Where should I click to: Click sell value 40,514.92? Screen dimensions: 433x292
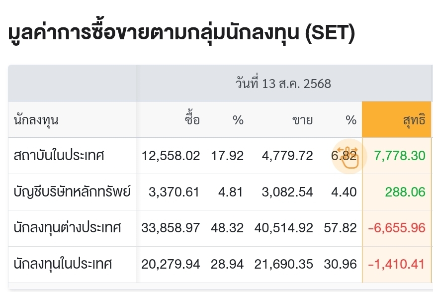tap(283, 228)
